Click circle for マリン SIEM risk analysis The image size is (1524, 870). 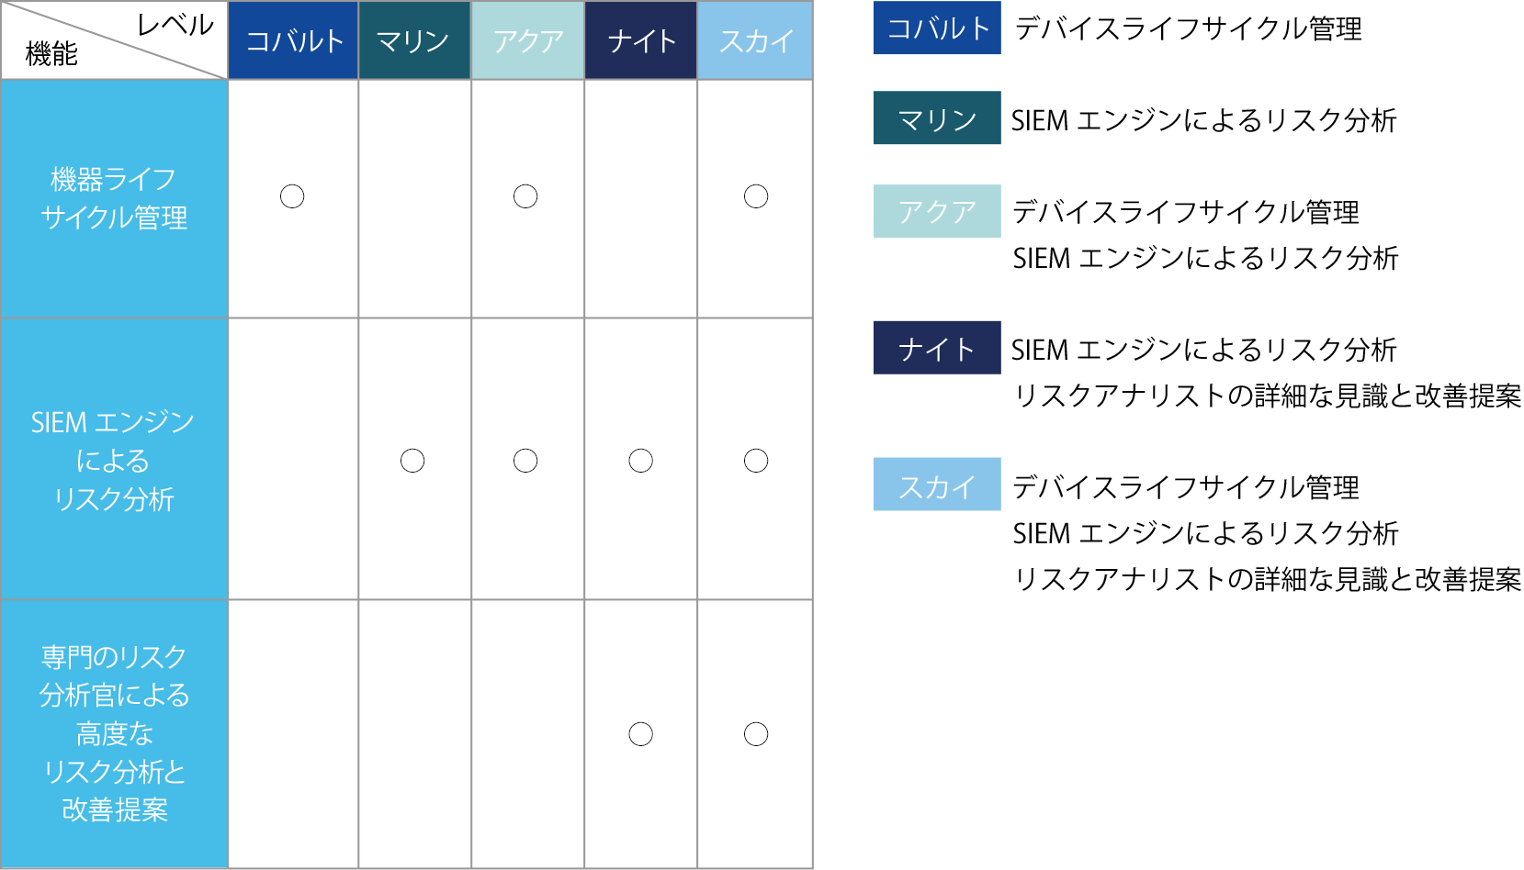(x=412, y=461)
